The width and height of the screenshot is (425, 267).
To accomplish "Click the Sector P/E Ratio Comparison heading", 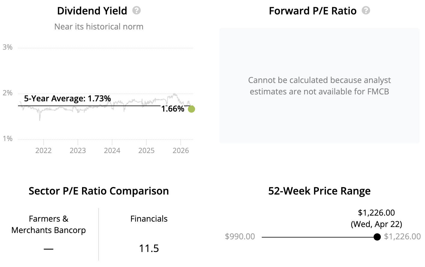I will tap(99, 191).
